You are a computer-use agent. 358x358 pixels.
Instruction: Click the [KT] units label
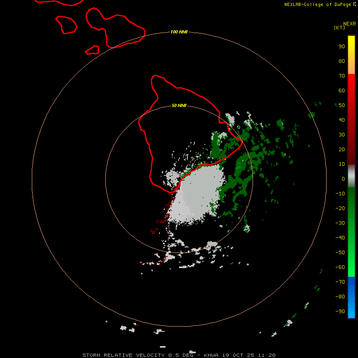(x=340, y=27)
